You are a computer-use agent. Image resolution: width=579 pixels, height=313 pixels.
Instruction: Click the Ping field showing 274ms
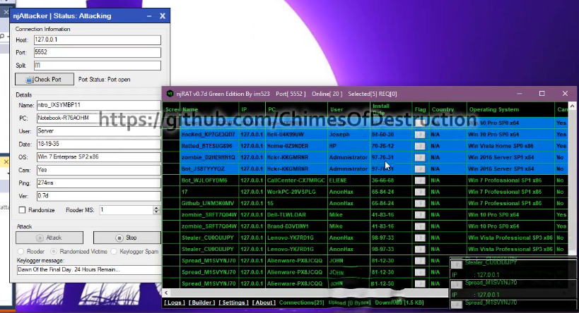(x=98, y=183)
